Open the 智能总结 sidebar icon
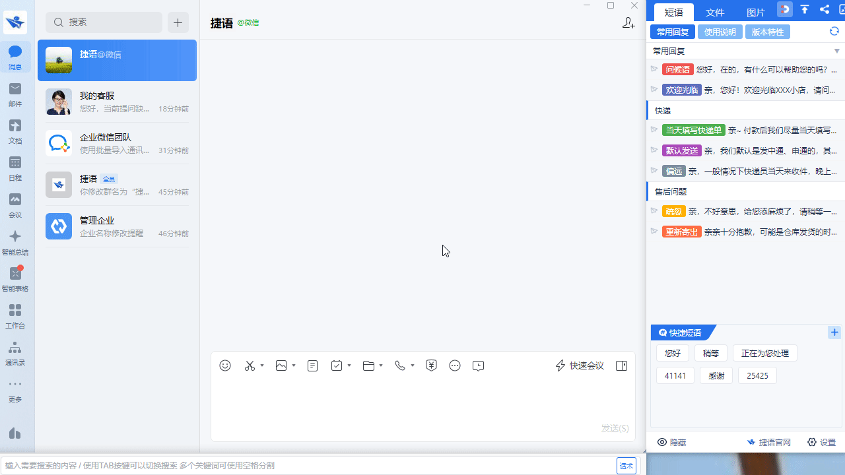This screenshot has height=475, width=845. 15,241
